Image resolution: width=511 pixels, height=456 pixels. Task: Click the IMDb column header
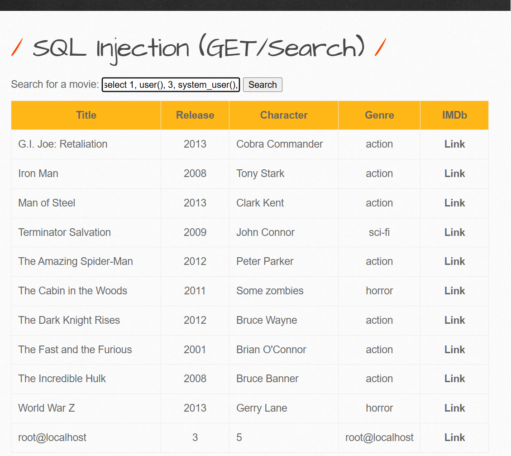[454, 115]
